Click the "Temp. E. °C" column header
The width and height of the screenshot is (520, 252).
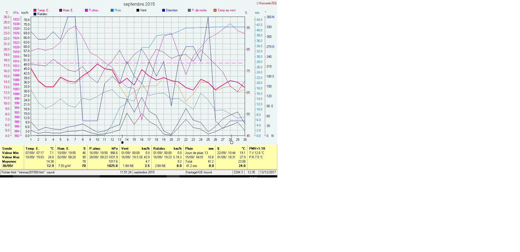click(x=40, y=149)
